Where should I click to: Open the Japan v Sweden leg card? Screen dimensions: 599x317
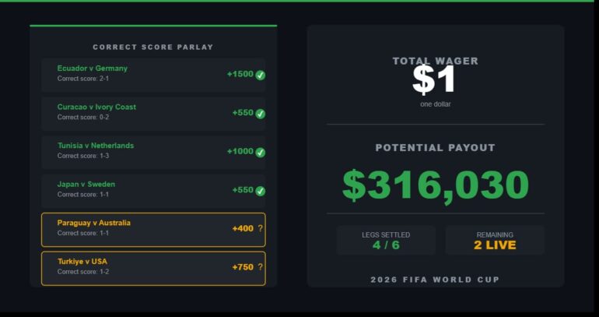pos(153,191)
